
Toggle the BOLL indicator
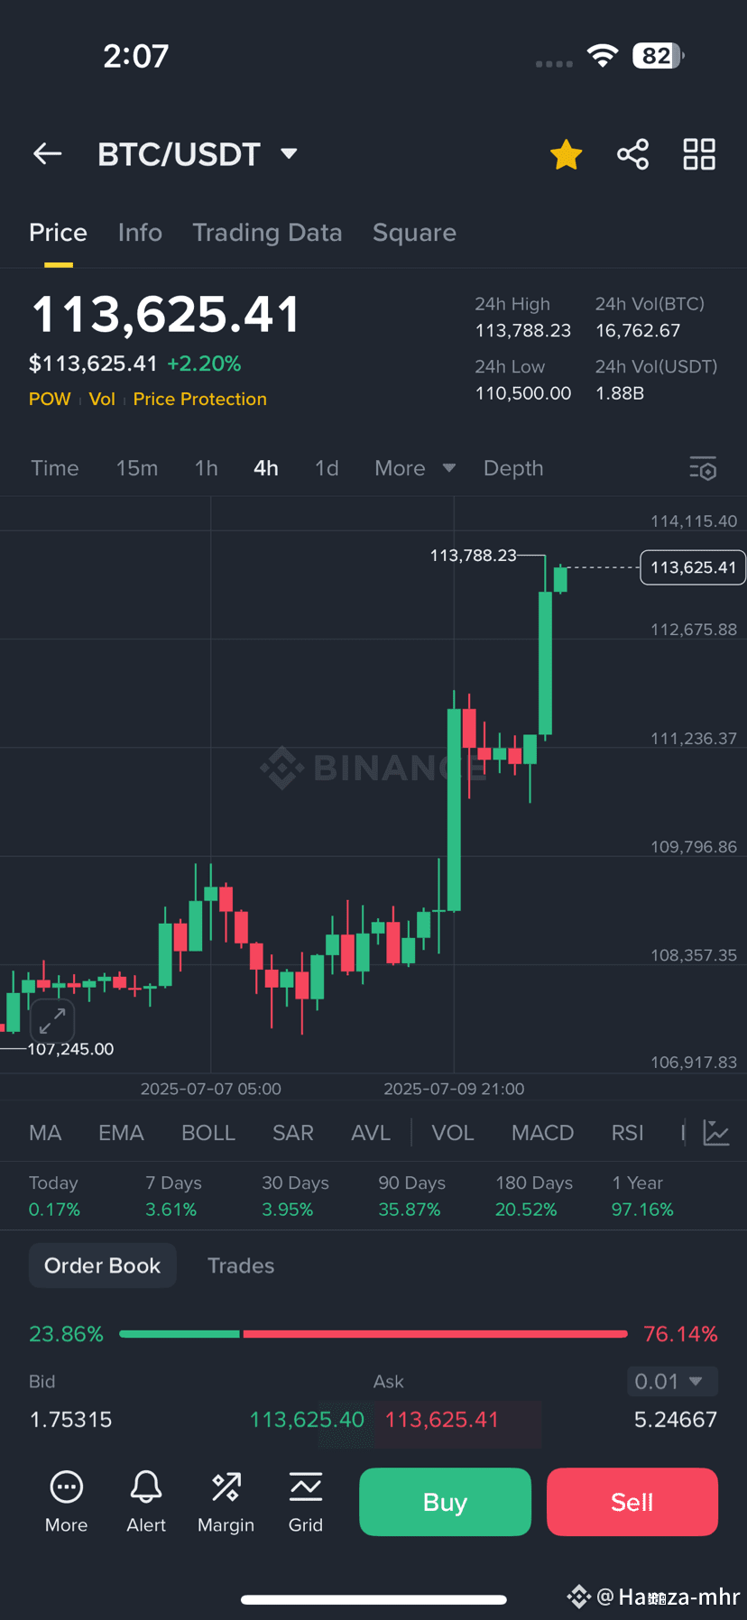point(208,1133)
